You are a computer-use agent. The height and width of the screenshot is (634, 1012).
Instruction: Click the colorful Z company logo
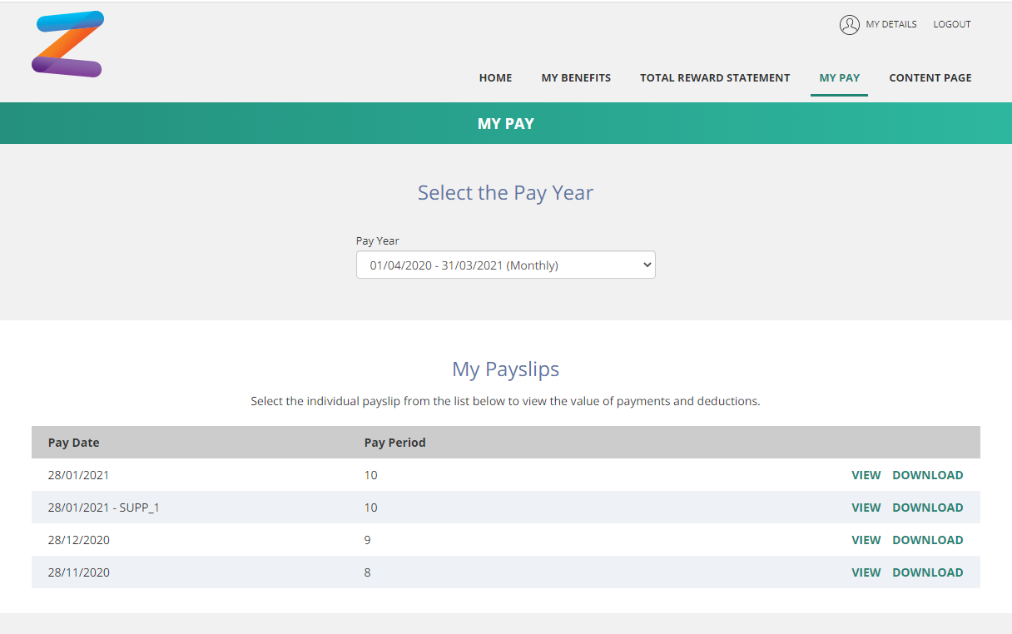[67, 44]
